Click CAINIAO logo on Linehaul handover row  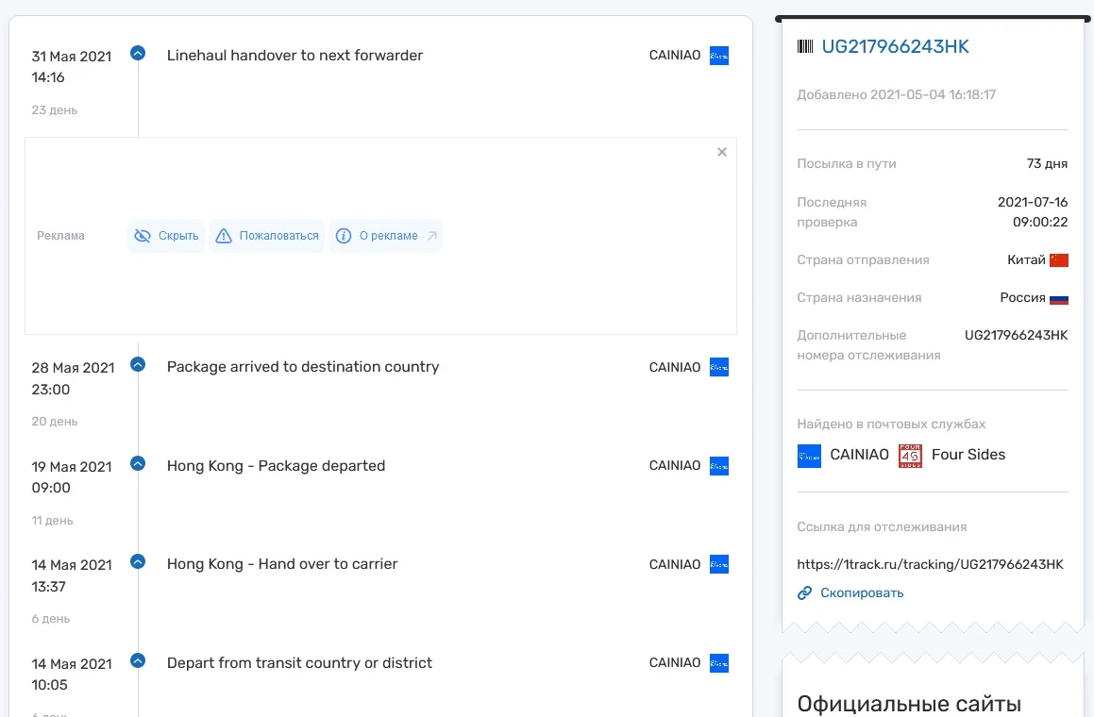pos(718,56)
